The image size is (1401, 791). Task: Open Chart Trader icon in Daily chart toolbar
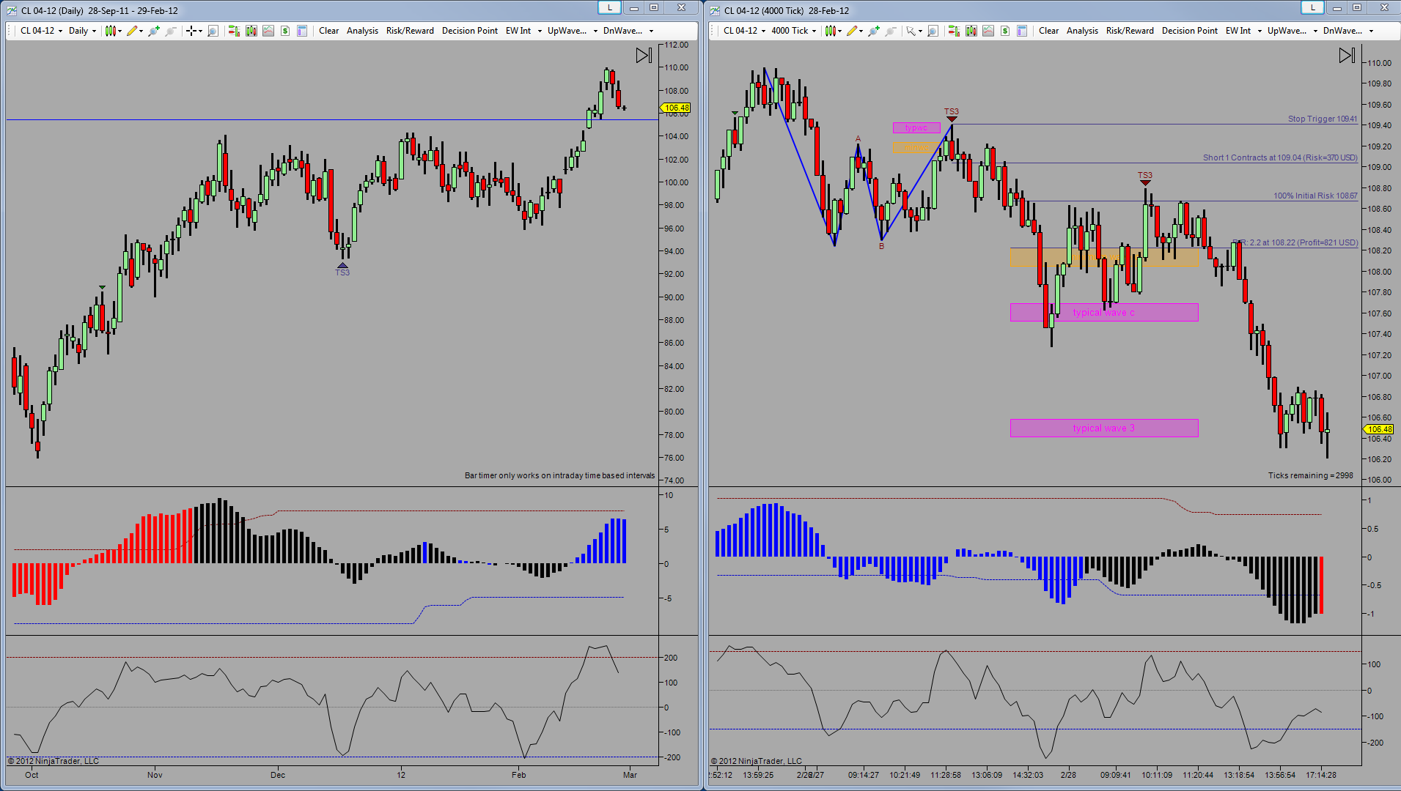pyautogui.click(x=234, y=31)
